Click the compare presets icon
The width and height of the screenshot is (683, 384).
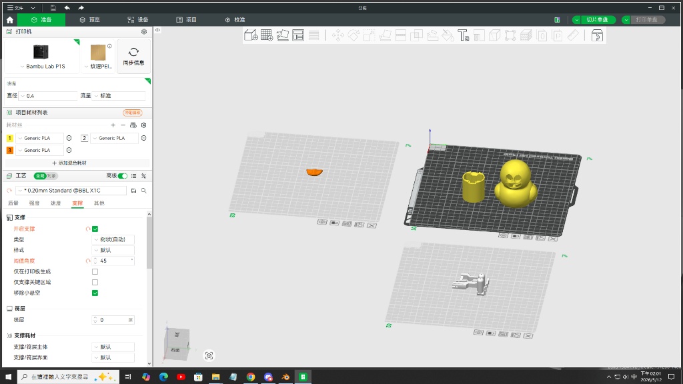tap(144, 176)
